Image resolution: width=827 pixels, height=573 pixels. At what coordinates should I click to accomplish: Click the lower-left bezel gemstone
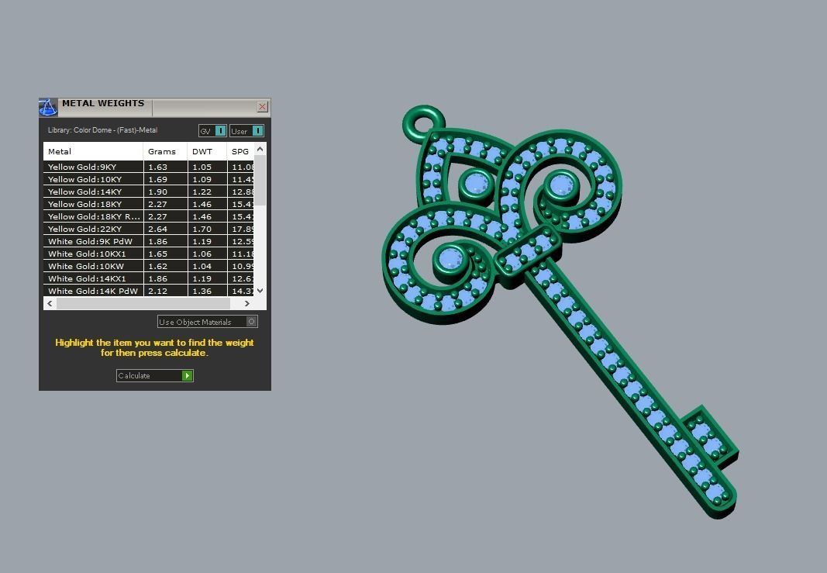pyautogui.click(x=450, y=258)
